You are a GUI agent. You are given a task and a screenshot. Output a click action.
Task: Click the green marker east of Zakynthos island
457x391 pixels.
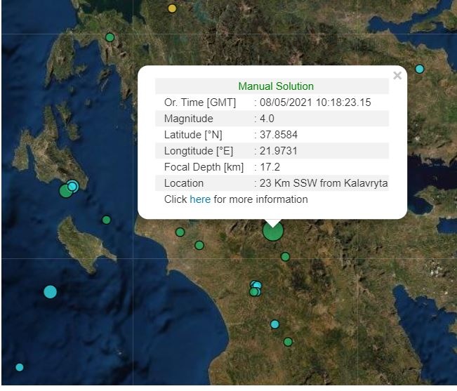[x=106, y=220]
